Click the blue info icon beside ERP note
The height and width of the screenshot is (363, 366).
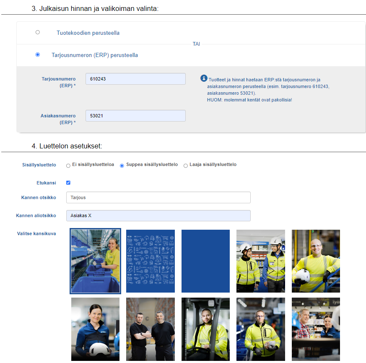204,78
